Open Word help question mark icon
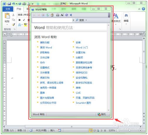The image size is (148, 135). pos(143,9)
